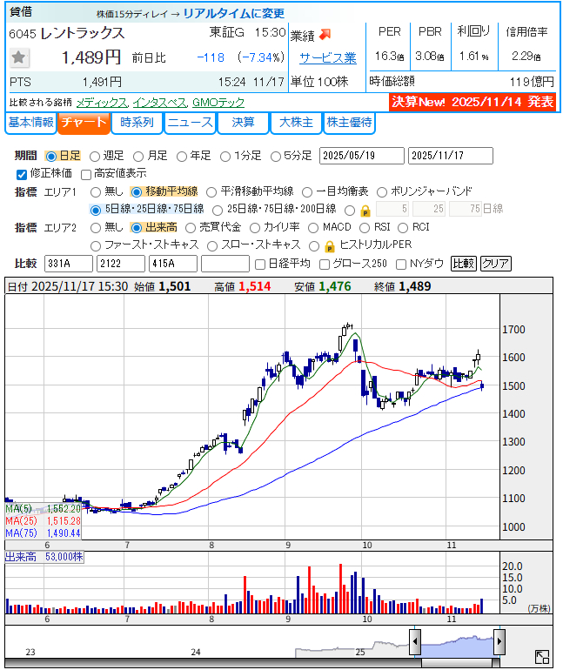
Task: Select the ボリンジャーバンド indicator option
Action: (383, 191)
